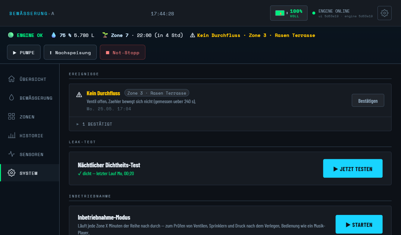This screenshot has height=235, width=401.
Task: Click the bar chart icon for Historie
Action: pyautogui.click(x=12, y=135)
